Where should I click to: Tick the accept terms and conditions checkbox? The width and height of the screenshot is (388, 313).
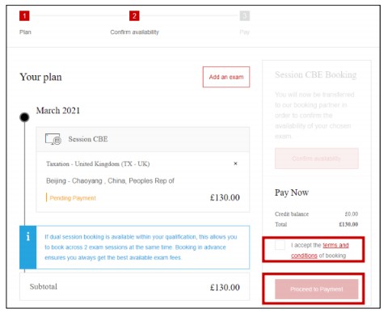coord(280,245)
